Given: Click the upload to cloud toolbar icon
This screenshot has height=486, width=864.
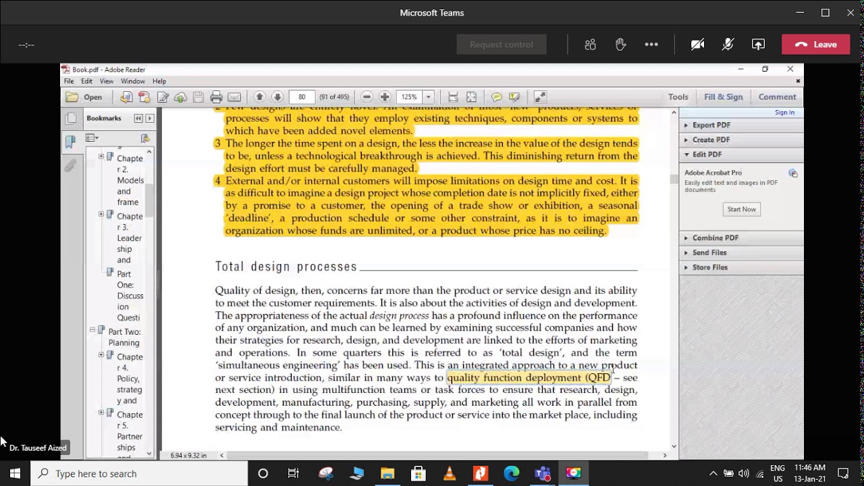Looking at the screenshot, I should tap(180, 97).
